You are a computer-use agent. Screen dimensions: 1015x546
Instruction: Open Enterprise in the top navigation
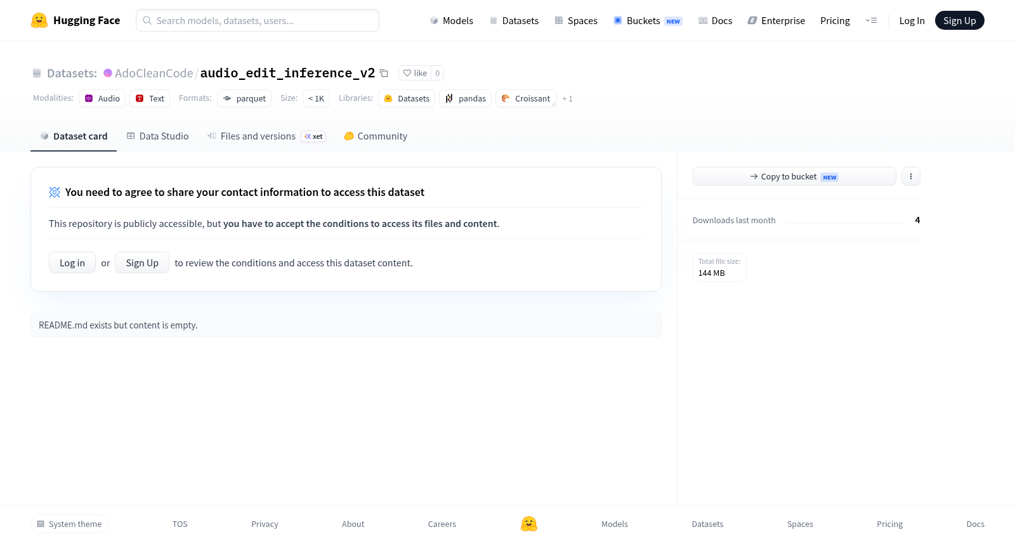776,20
